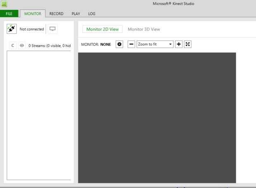Click the monitor display icon next to Not connected

[52, 29]
